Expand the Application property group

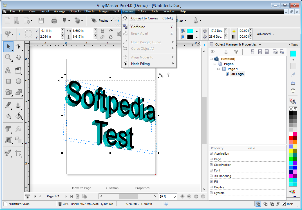click(x=211, y=153)
